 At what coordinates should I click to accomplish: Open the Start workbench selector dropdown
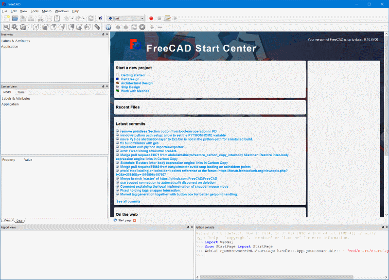(x=126, y=18)
